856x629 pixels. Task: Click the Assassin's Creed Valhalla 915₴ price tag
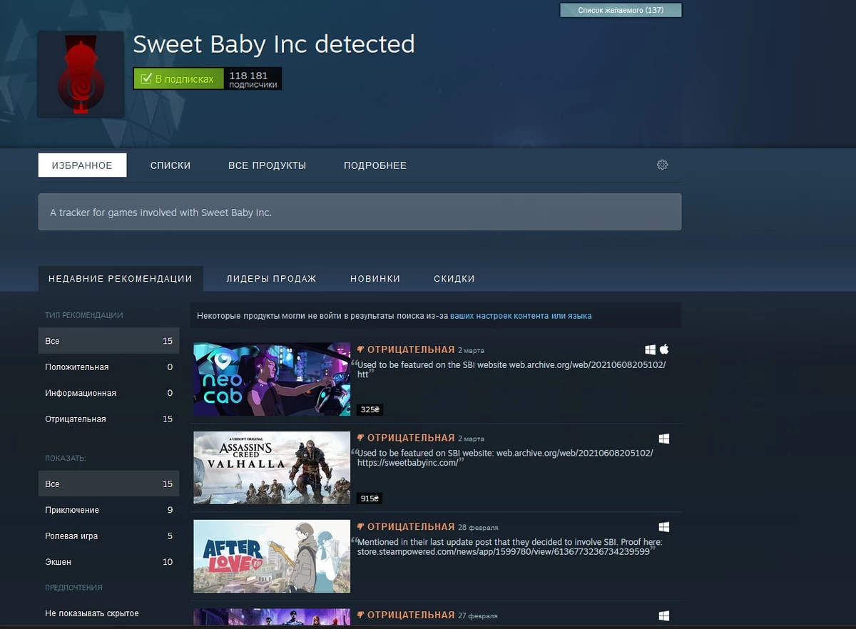coord(370,498)
